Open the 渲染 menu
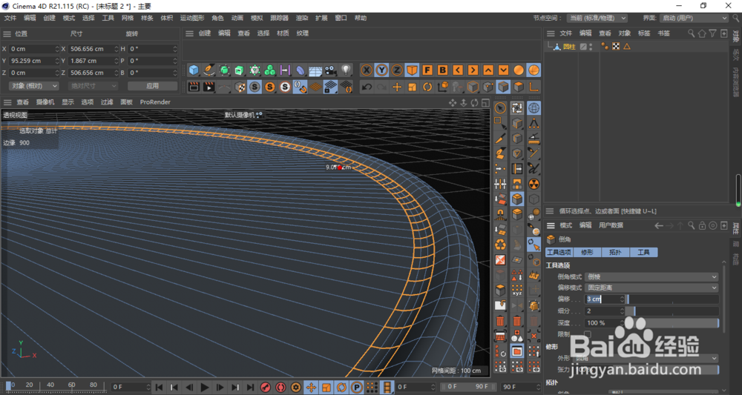The width and height of the screenshot is (742, 395). click(x=302, y=18)
